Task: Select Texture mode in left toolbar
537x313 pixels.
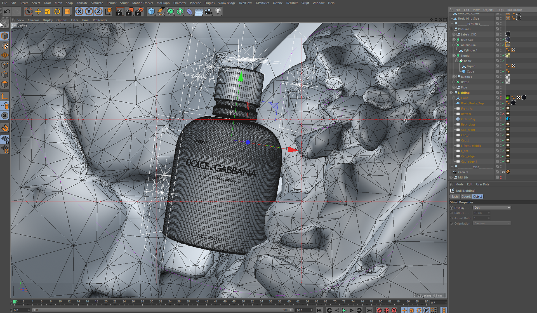Action: coord(5,46)
